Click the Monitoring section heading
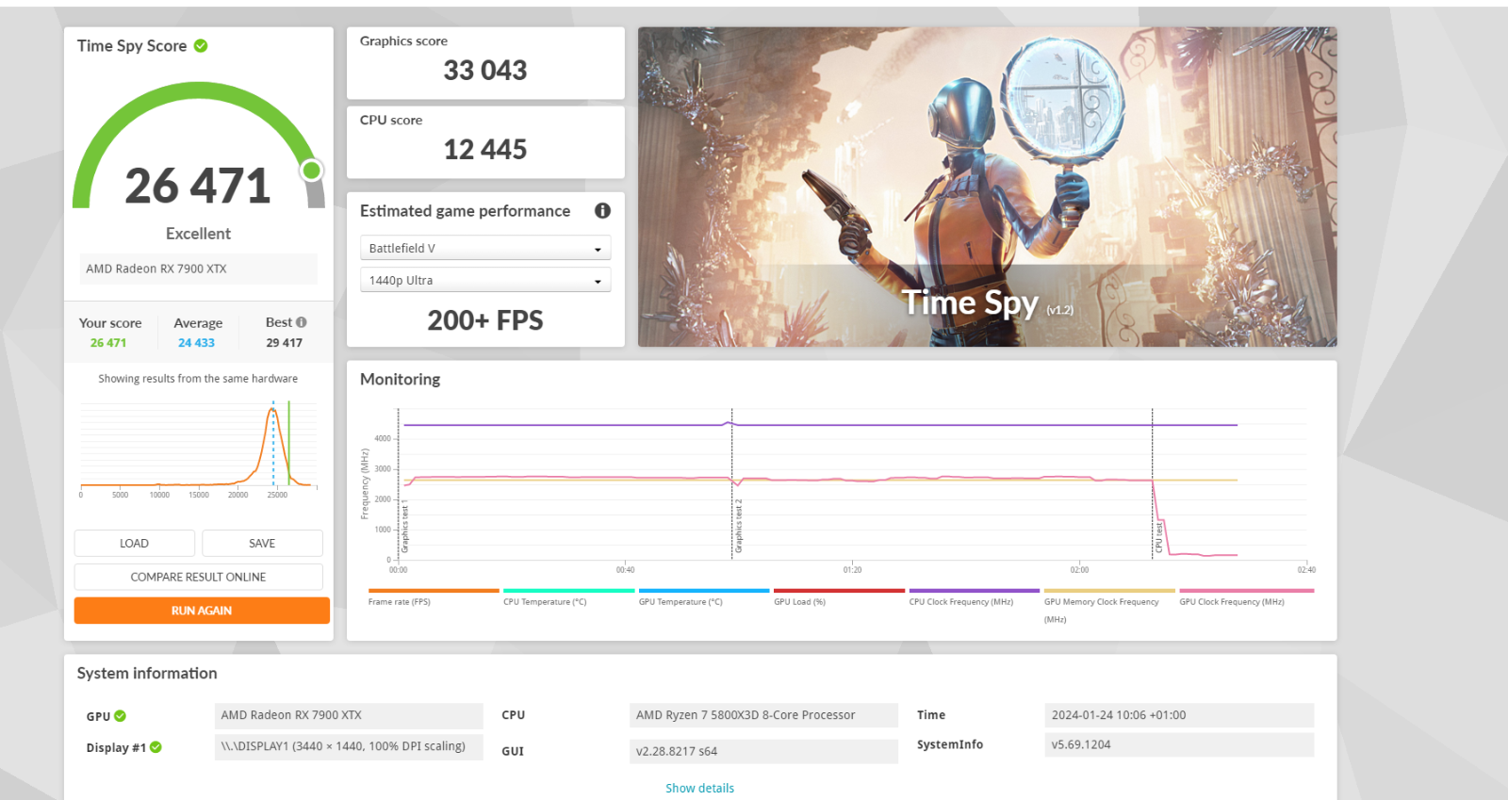Image resolution: width=1508 pixels, height=800 pixels. click(400, 379)
